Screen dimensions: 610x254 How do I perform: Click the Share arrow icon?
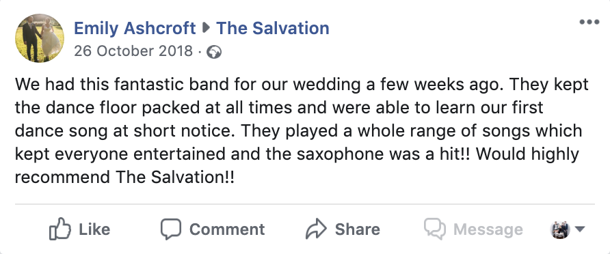(x=316, y=229)
